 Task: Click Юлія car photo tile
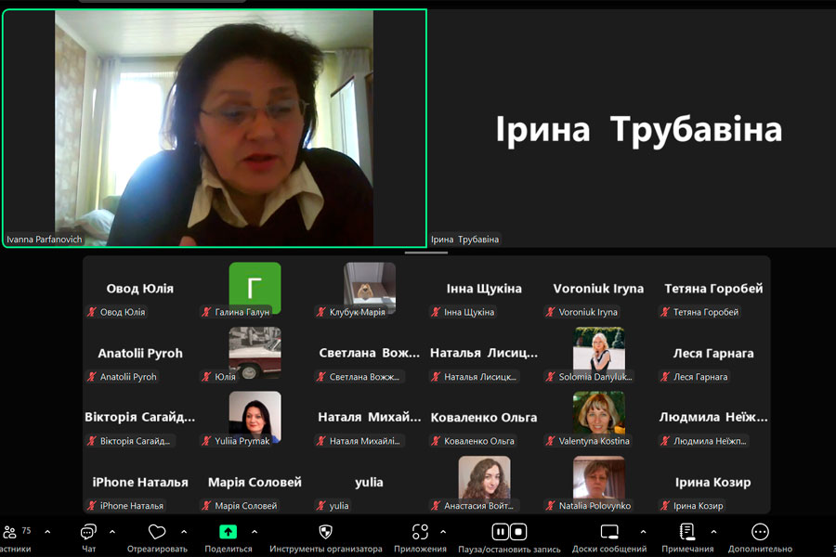click(255, 353)
